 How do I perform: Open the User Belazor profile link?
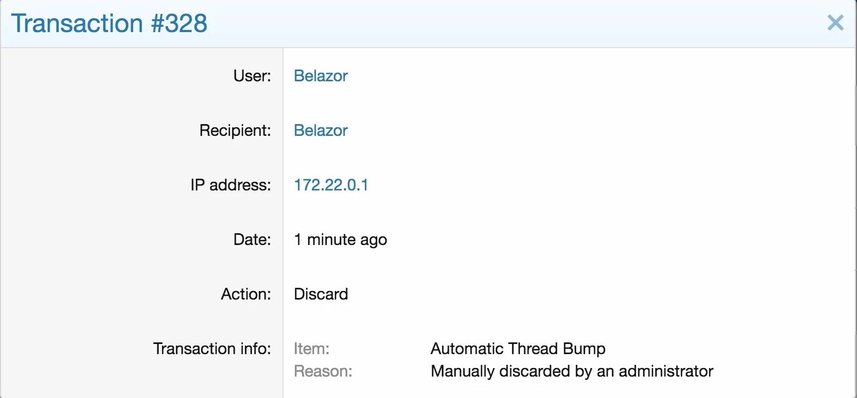321,76
